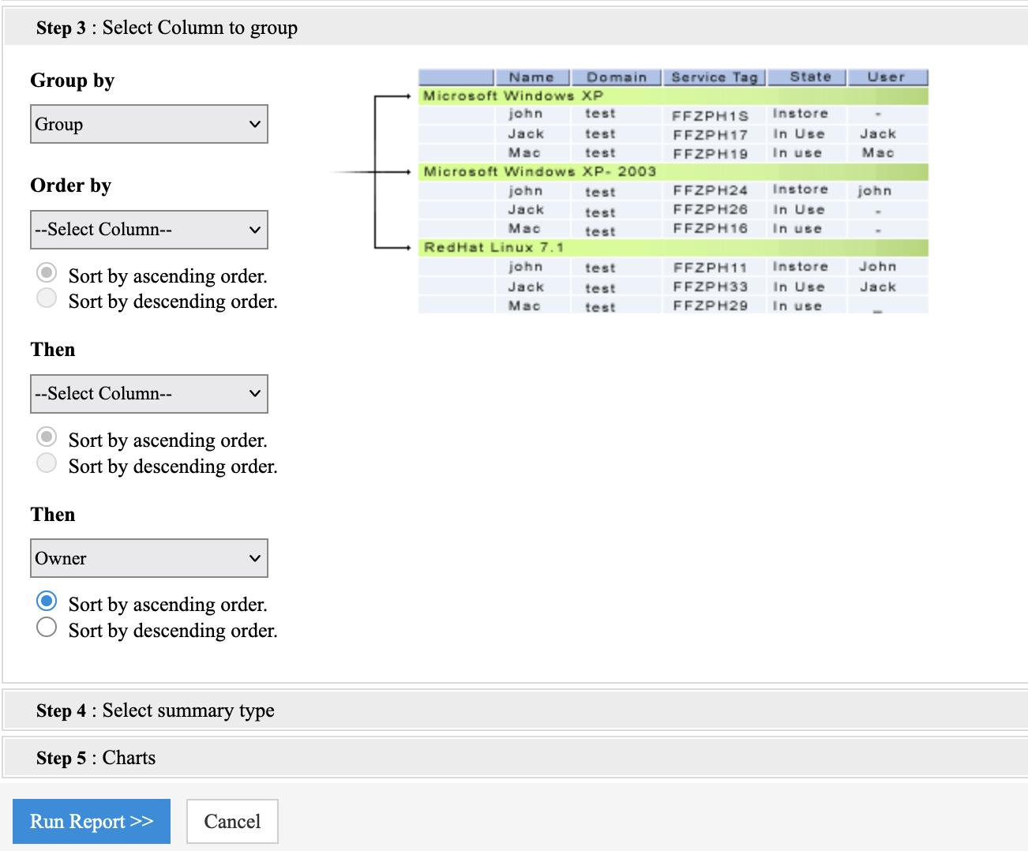Open the Order by column dropdown

[149, 230]
